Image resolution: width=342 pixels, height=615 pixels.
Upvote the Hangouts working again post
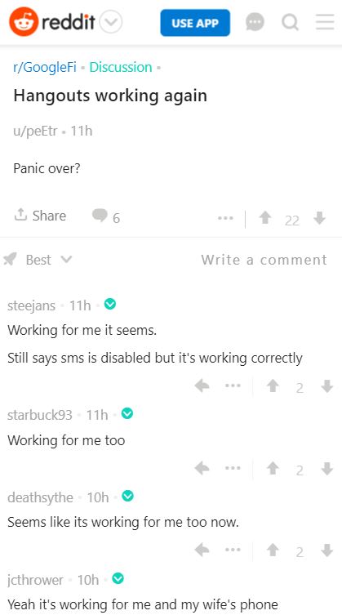pyautogui.click(x=265, y=218)
